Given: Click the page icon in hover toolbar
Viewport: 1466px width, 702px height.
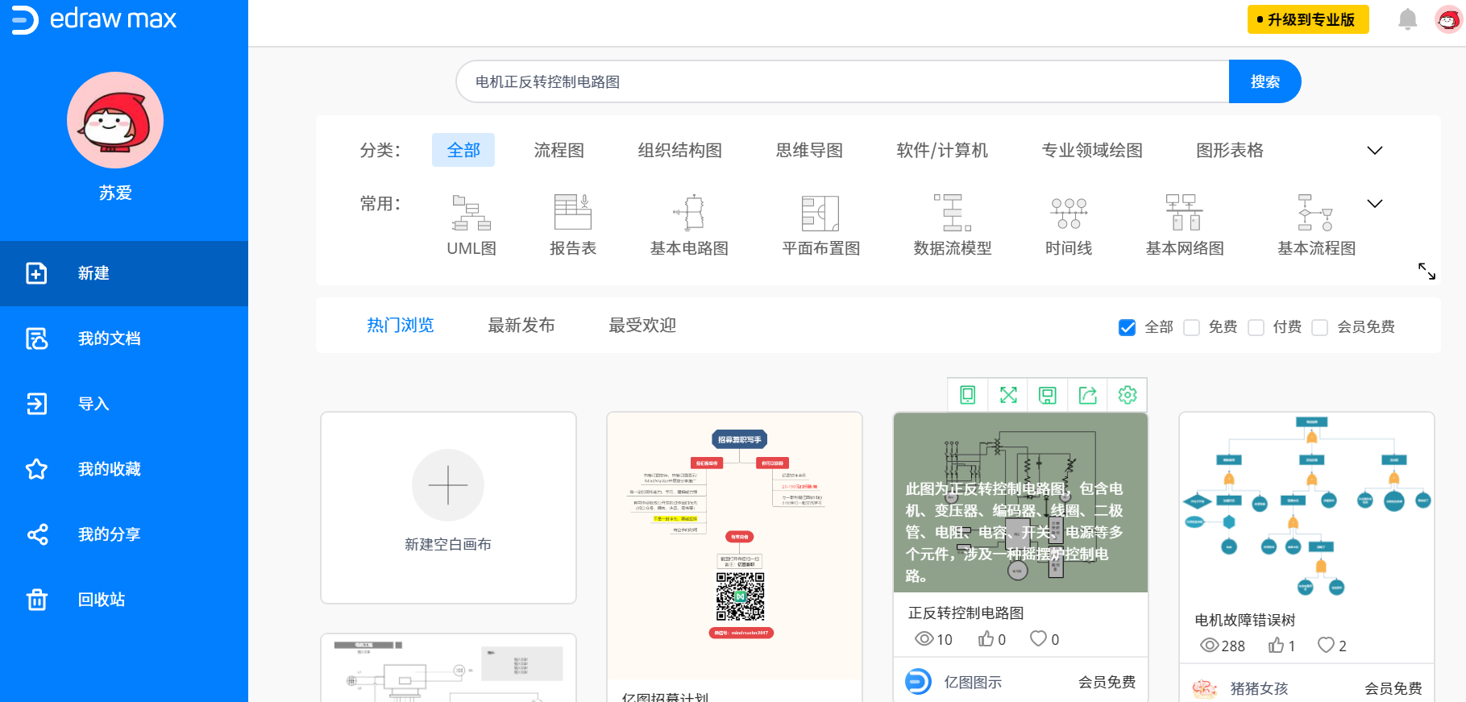Looking at the screenshot, I should [x=968, y=395].
